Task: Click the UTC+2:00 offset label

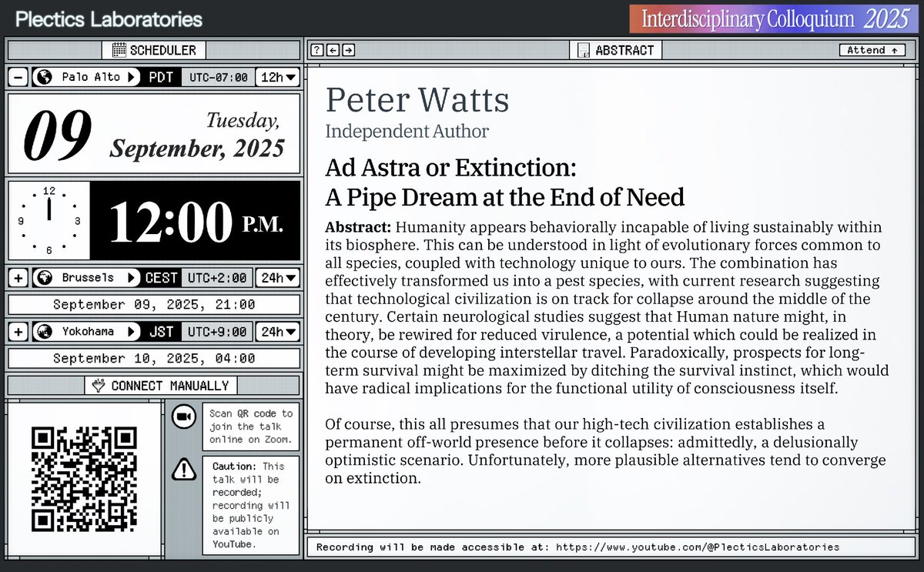Action: [218, 277]
